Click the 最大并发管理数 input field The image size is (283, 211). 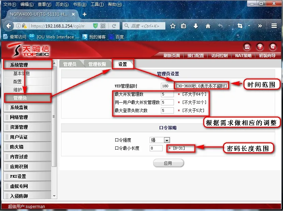click(x=167, y=94)
